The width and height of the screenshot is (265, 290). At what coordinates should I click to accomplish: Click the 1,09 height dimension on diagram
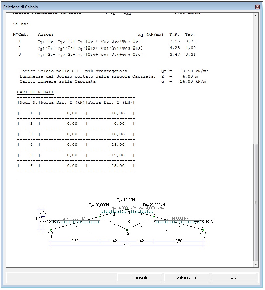(x=39, y=219)
